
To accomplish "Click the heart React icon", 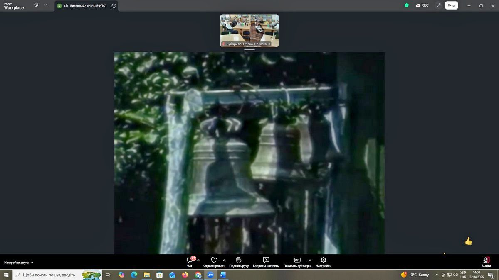I will [x=214, y=260].
